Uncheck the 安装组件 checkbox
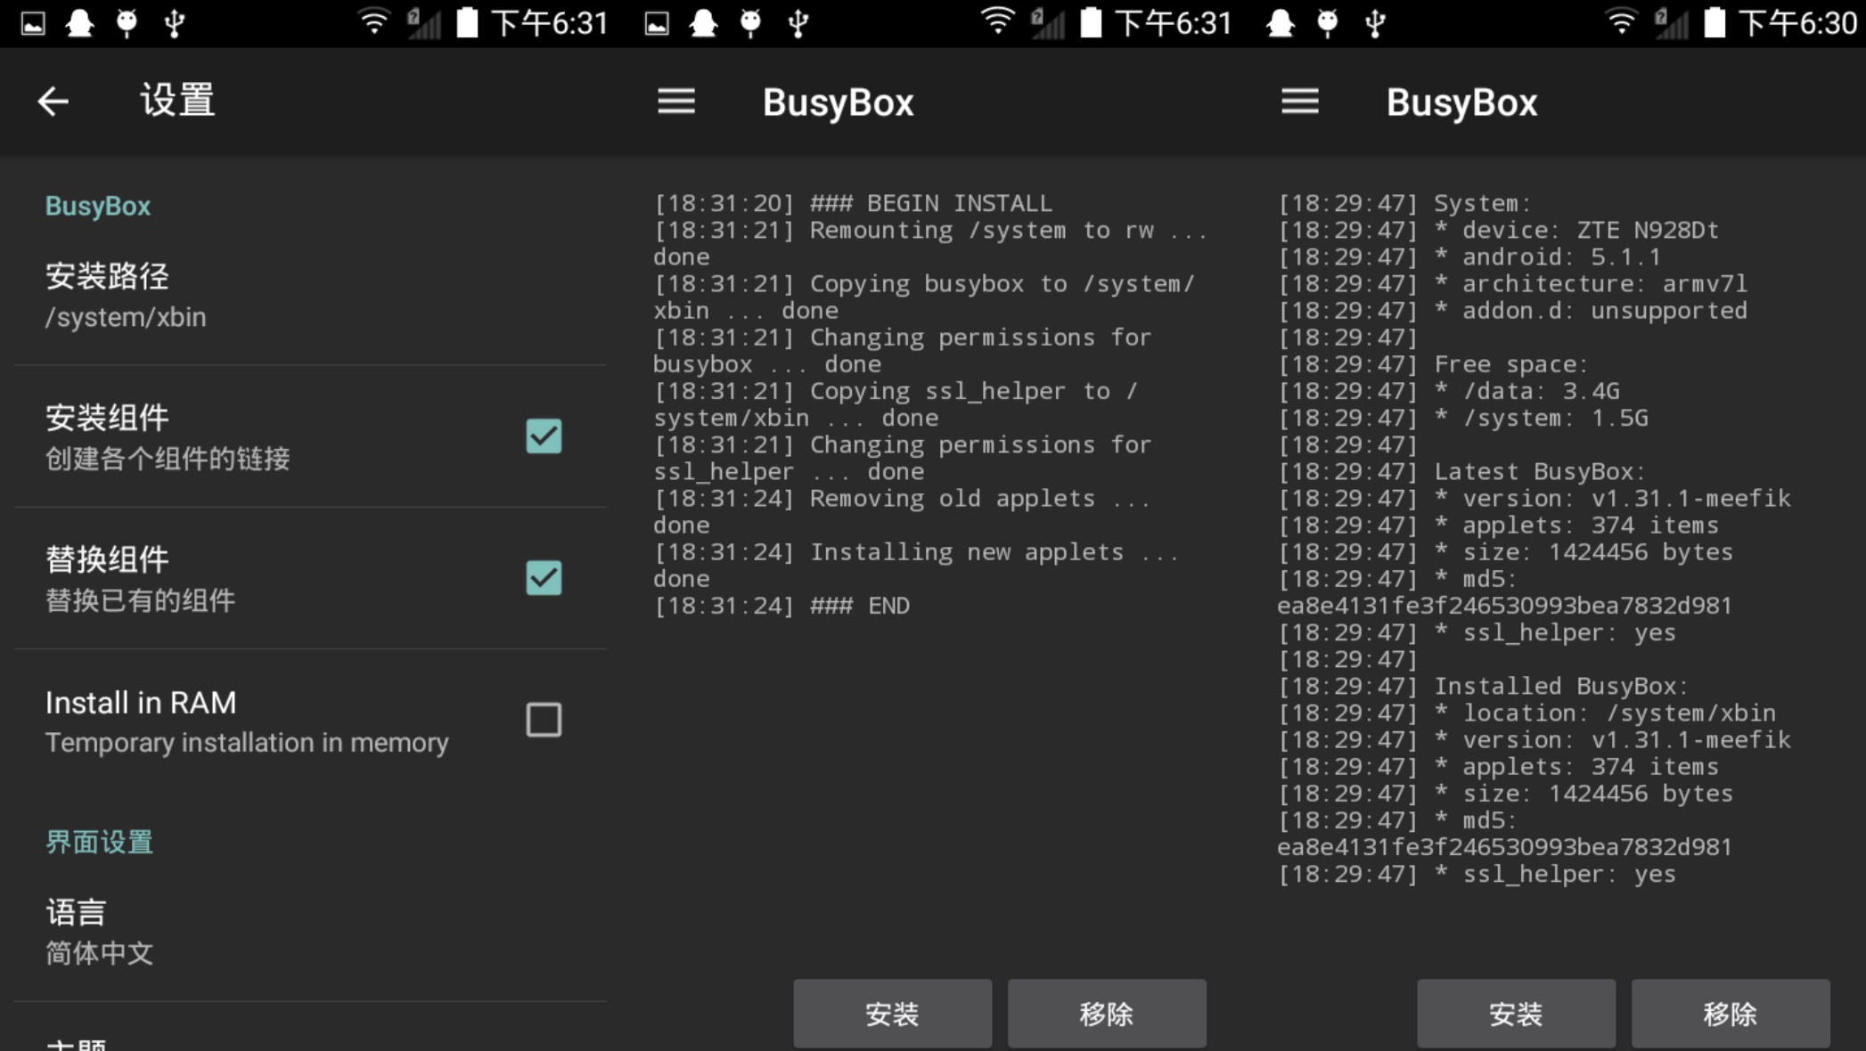1866x1051 pixels. click(x=544, y=436)
